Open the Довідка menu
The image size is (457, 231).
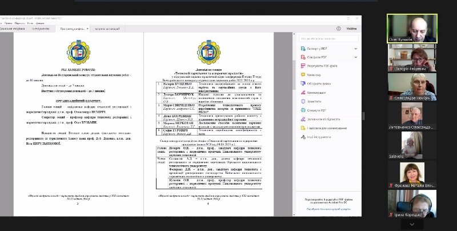point(40,23)
